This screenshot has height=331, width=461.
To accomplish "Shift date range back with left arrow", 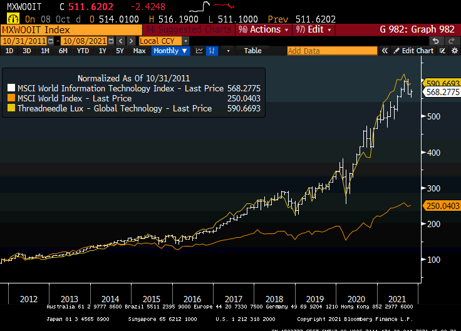I will (x=120, y=41).
